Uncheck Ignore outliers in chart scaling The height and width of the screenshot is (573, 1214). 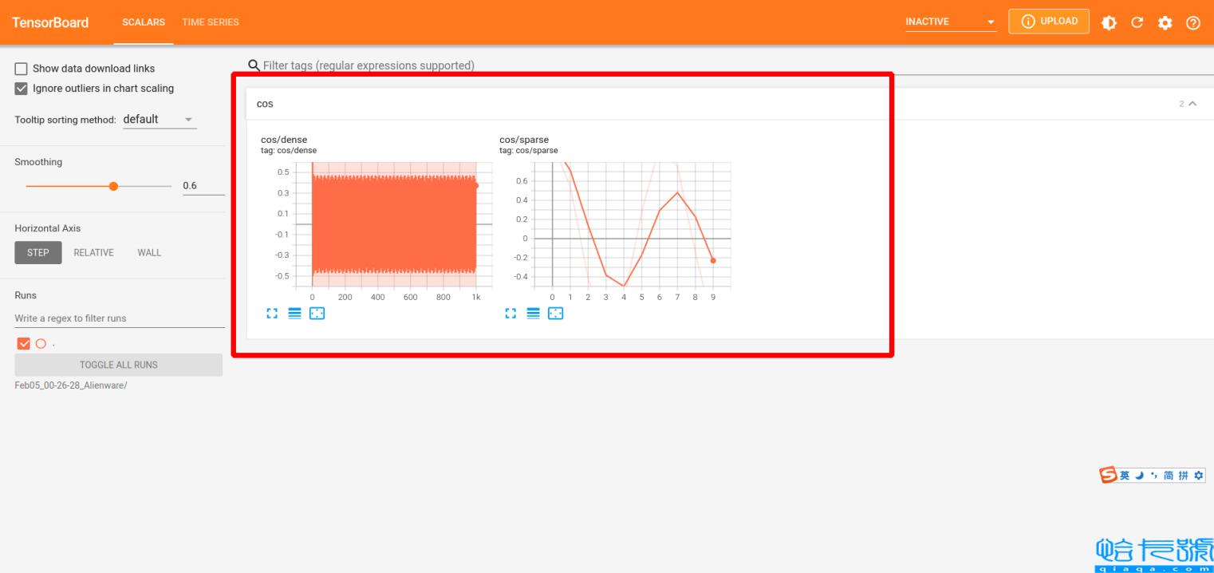click(x=22, y=89)
